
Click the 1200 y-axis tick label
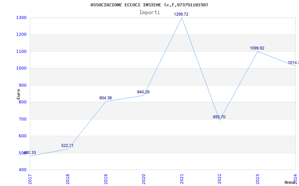coord(21,35)
